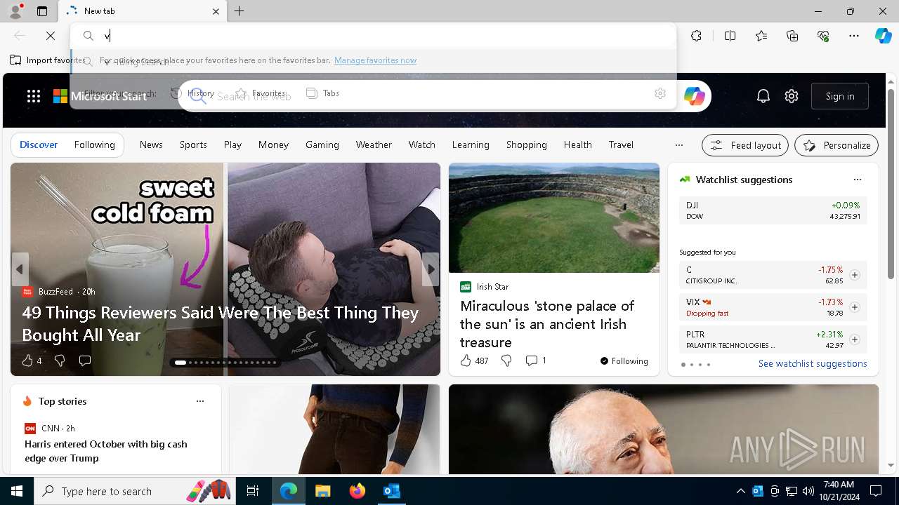
Task: Expand more feed categories ellipsis
Action: point(678,144)
